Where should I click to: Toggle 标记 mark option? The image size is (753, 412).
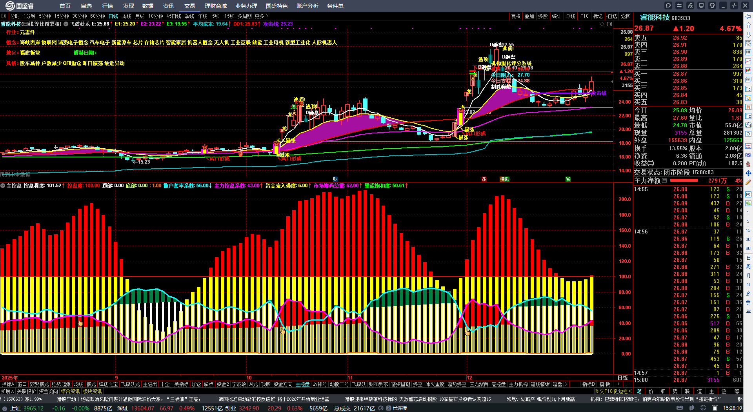(x=598, y=16)
